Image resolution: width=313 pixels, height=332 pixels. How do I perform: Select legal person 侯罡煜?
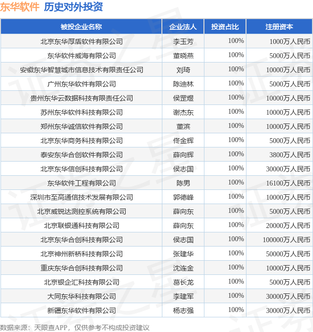click(x=183, y=98)
